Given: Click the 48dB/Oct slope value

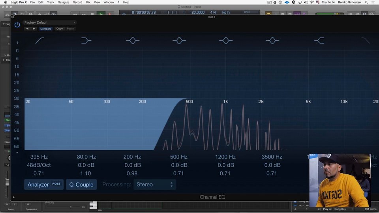Looking at the screenshot, I should tap(39, 165).
